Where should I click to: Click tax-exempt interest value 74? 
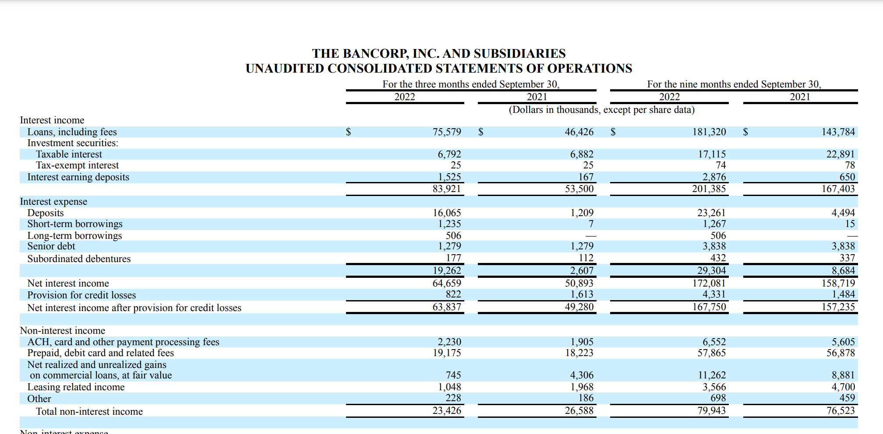(x=721, y=165)
